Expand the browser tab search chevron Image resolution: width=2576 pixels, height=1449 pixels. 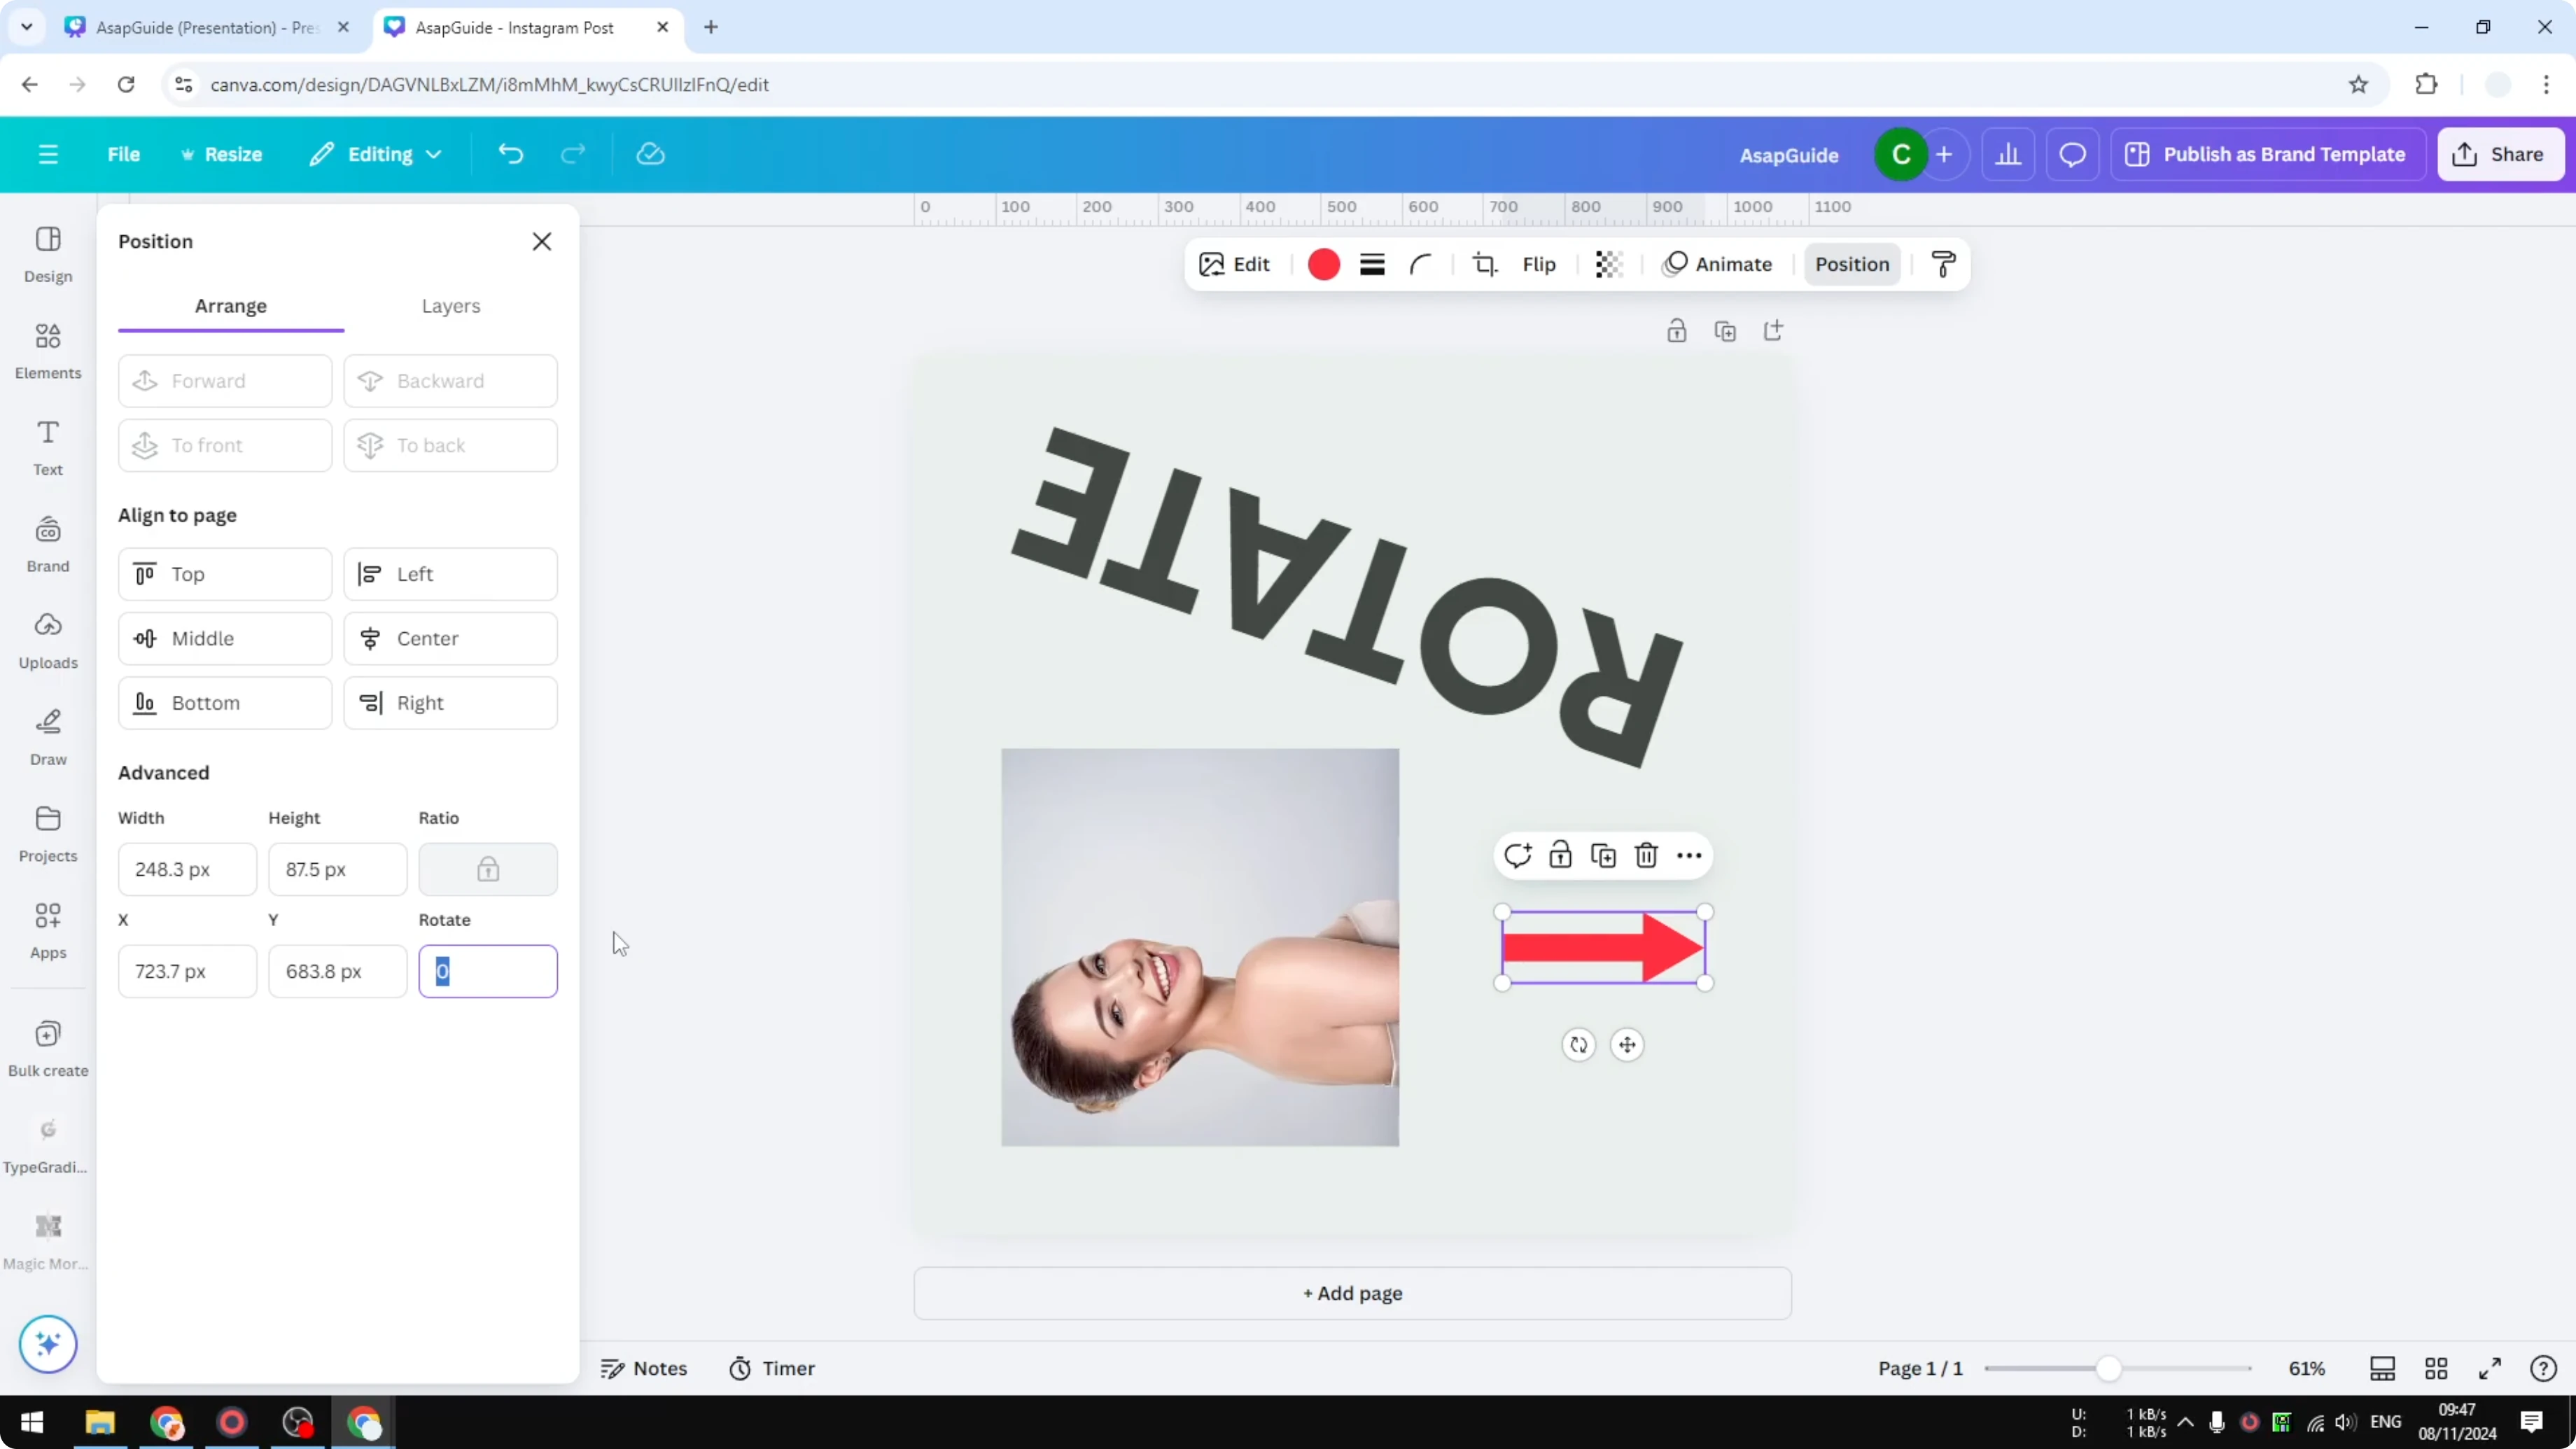point(26,27)
